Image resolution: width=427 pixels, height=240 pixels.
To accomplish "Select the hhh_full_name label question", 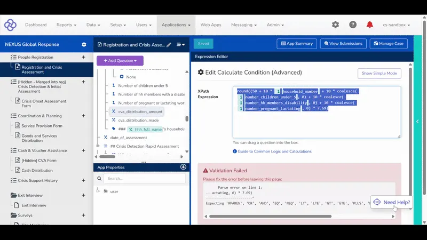I will pos(148,129).
